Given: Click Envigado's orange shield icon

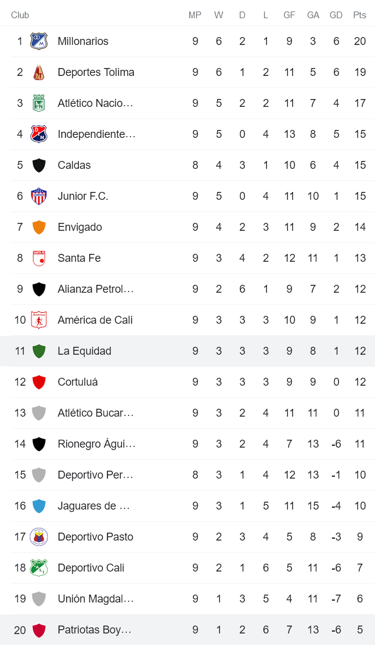Looking at the screenshot, I should [x=39, y=227].
